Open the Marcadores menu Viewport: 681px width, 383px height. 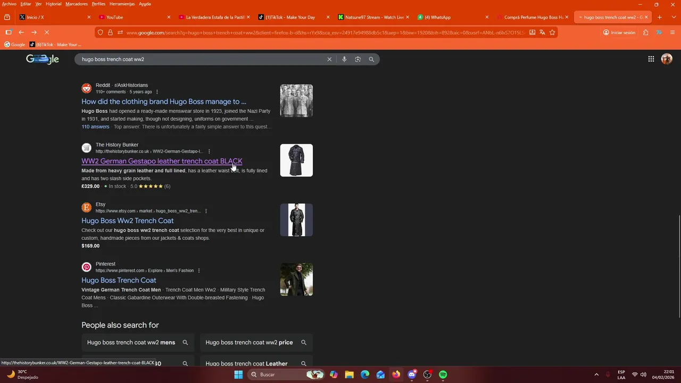point(77,4)
